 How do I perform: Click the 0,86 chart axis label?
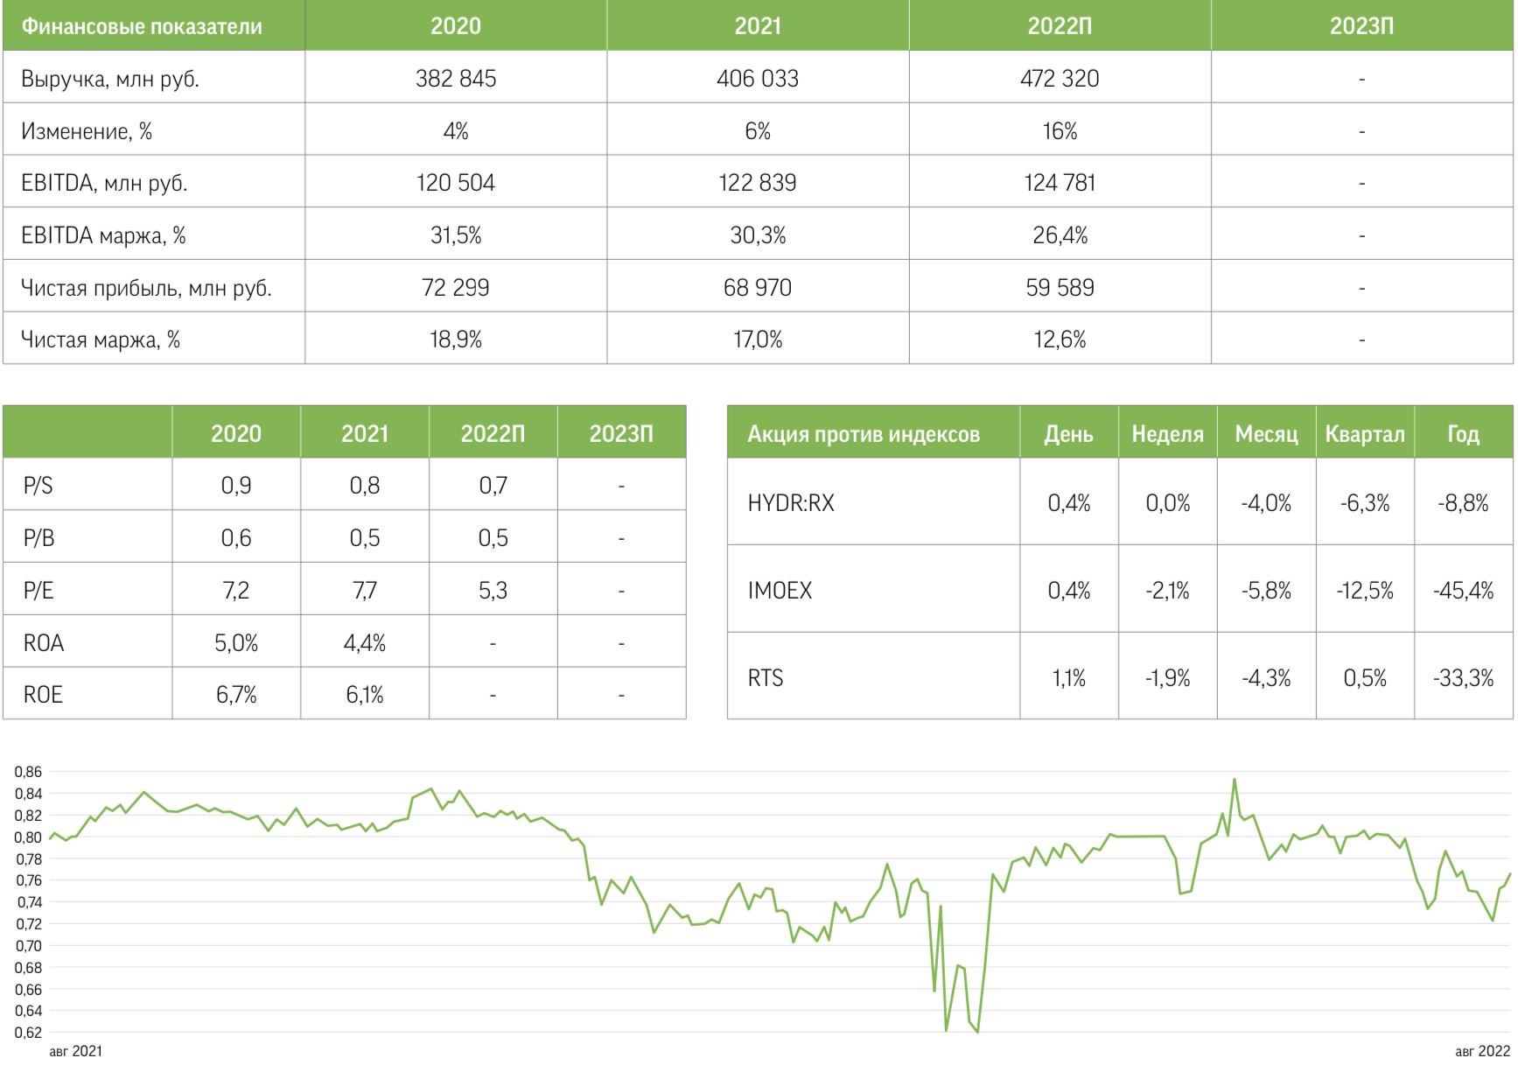pos(28,772)
